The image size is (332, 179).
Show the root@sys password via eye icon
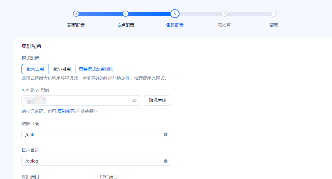pos(134,101)
